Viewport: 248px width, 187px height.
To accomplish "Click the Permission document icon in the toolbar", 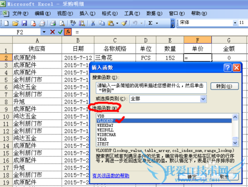I will pyautogui.click(x=33, y=23).
